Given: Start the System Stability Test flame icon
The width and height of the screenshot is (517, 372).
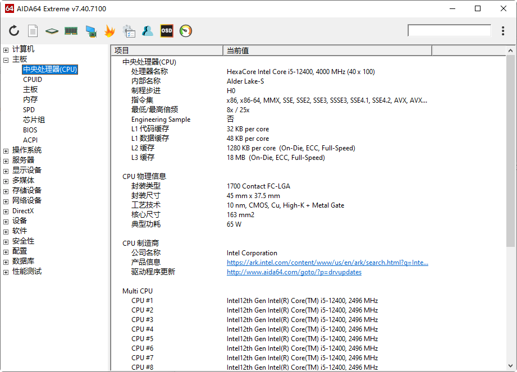Looking at the screenshot, I should pos(109,31).
